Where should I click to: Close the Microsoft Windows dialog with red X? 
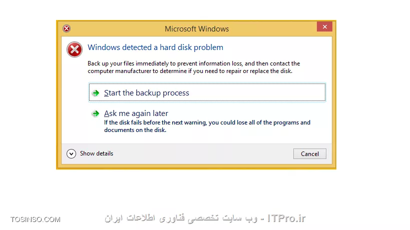pyautogui.click(x=324, y=26)
